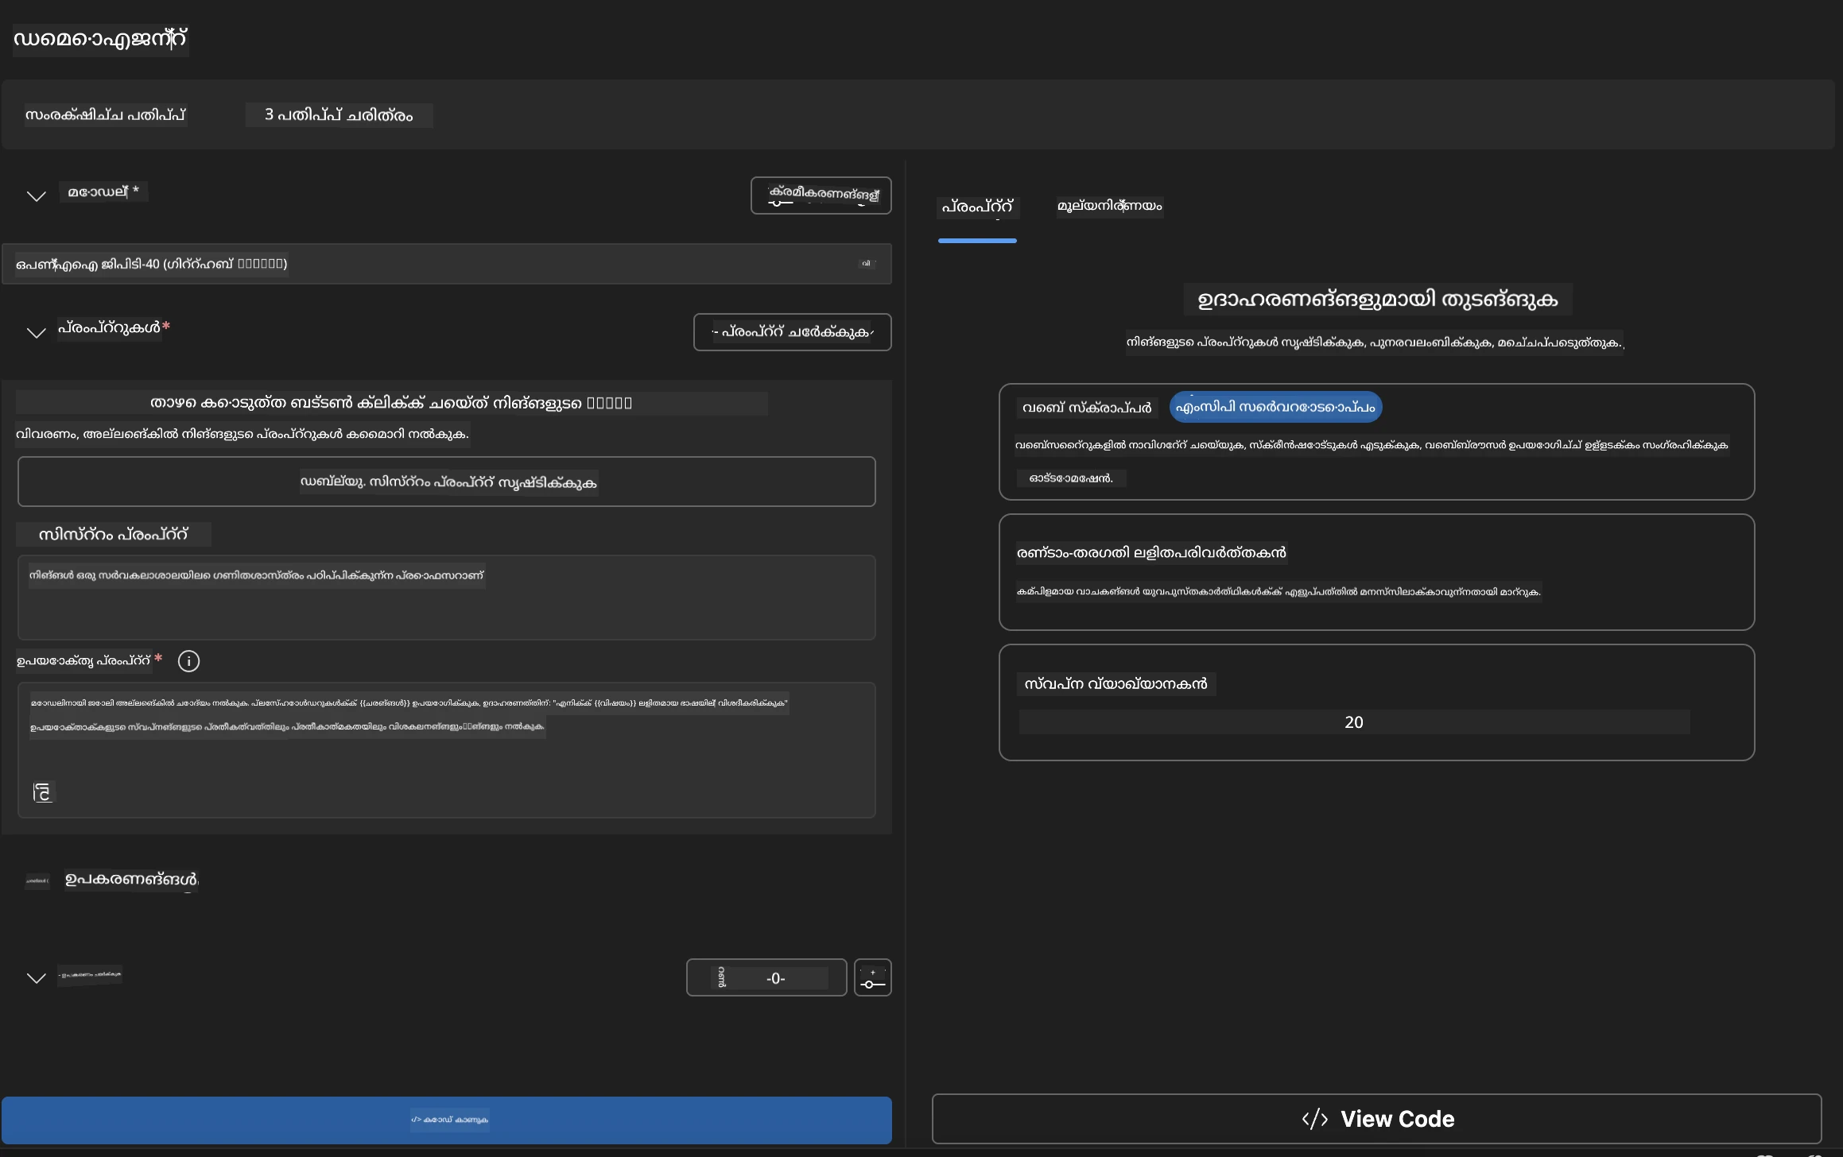Click the സംരക്ഷിച്ച പതിപ്പ് saved version label
The height and width of the screenshot is (1157, 1843).
click(106, 115)
